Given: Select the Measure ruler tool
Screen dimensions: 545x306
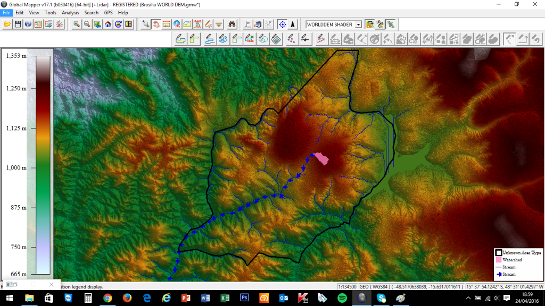Looking at the screenshot, I should tap(166, 24).
